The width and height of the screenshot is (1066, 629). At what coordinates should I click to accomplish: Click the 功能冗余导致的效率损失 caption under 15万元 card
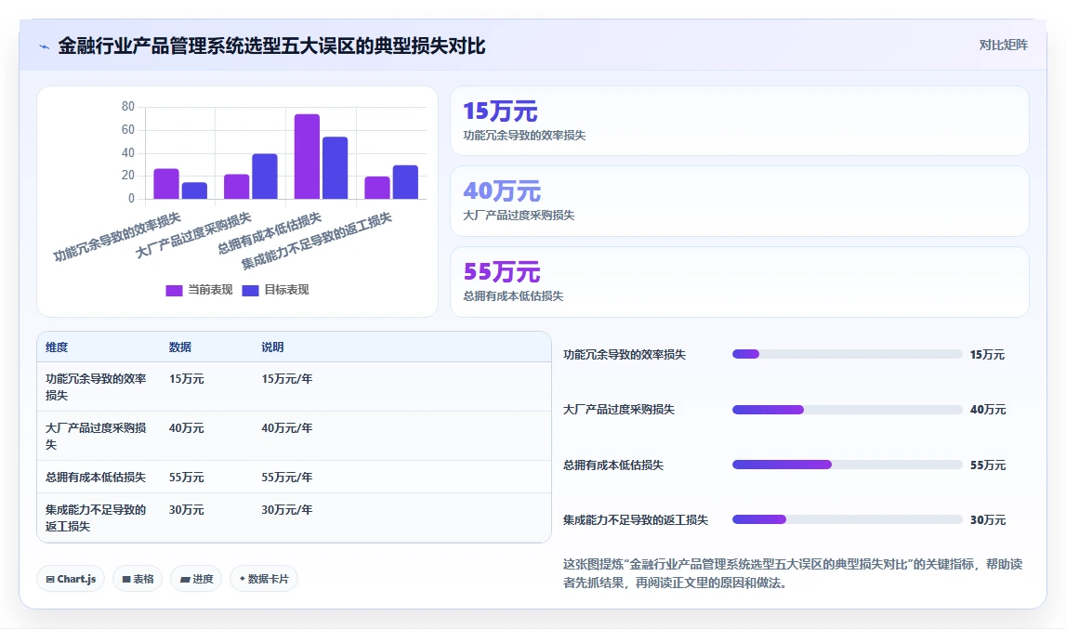(524, 136)
